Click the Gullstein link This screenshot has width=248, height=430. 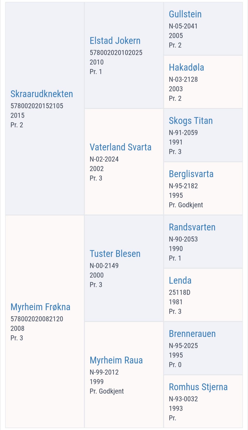click(x=185, y=14)
